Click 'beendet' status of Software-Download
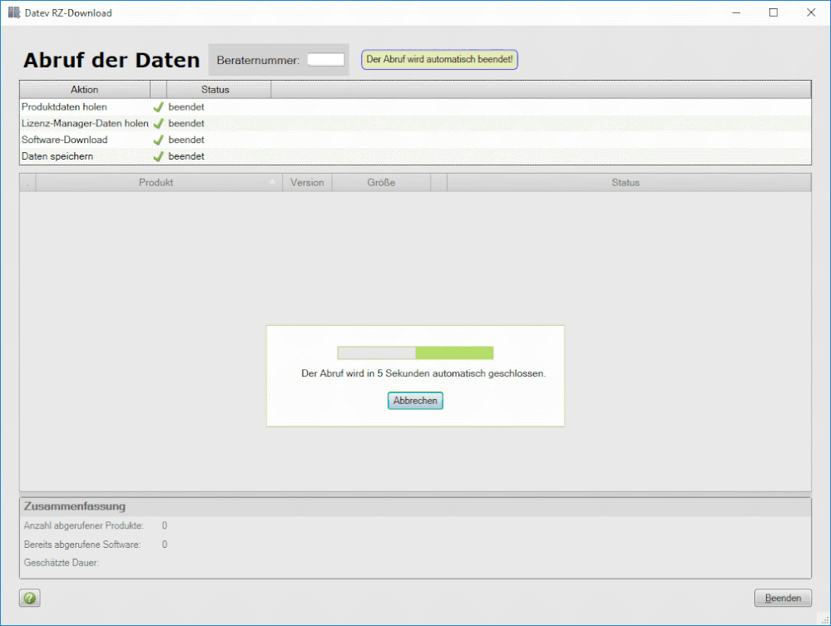 (186, 140)
